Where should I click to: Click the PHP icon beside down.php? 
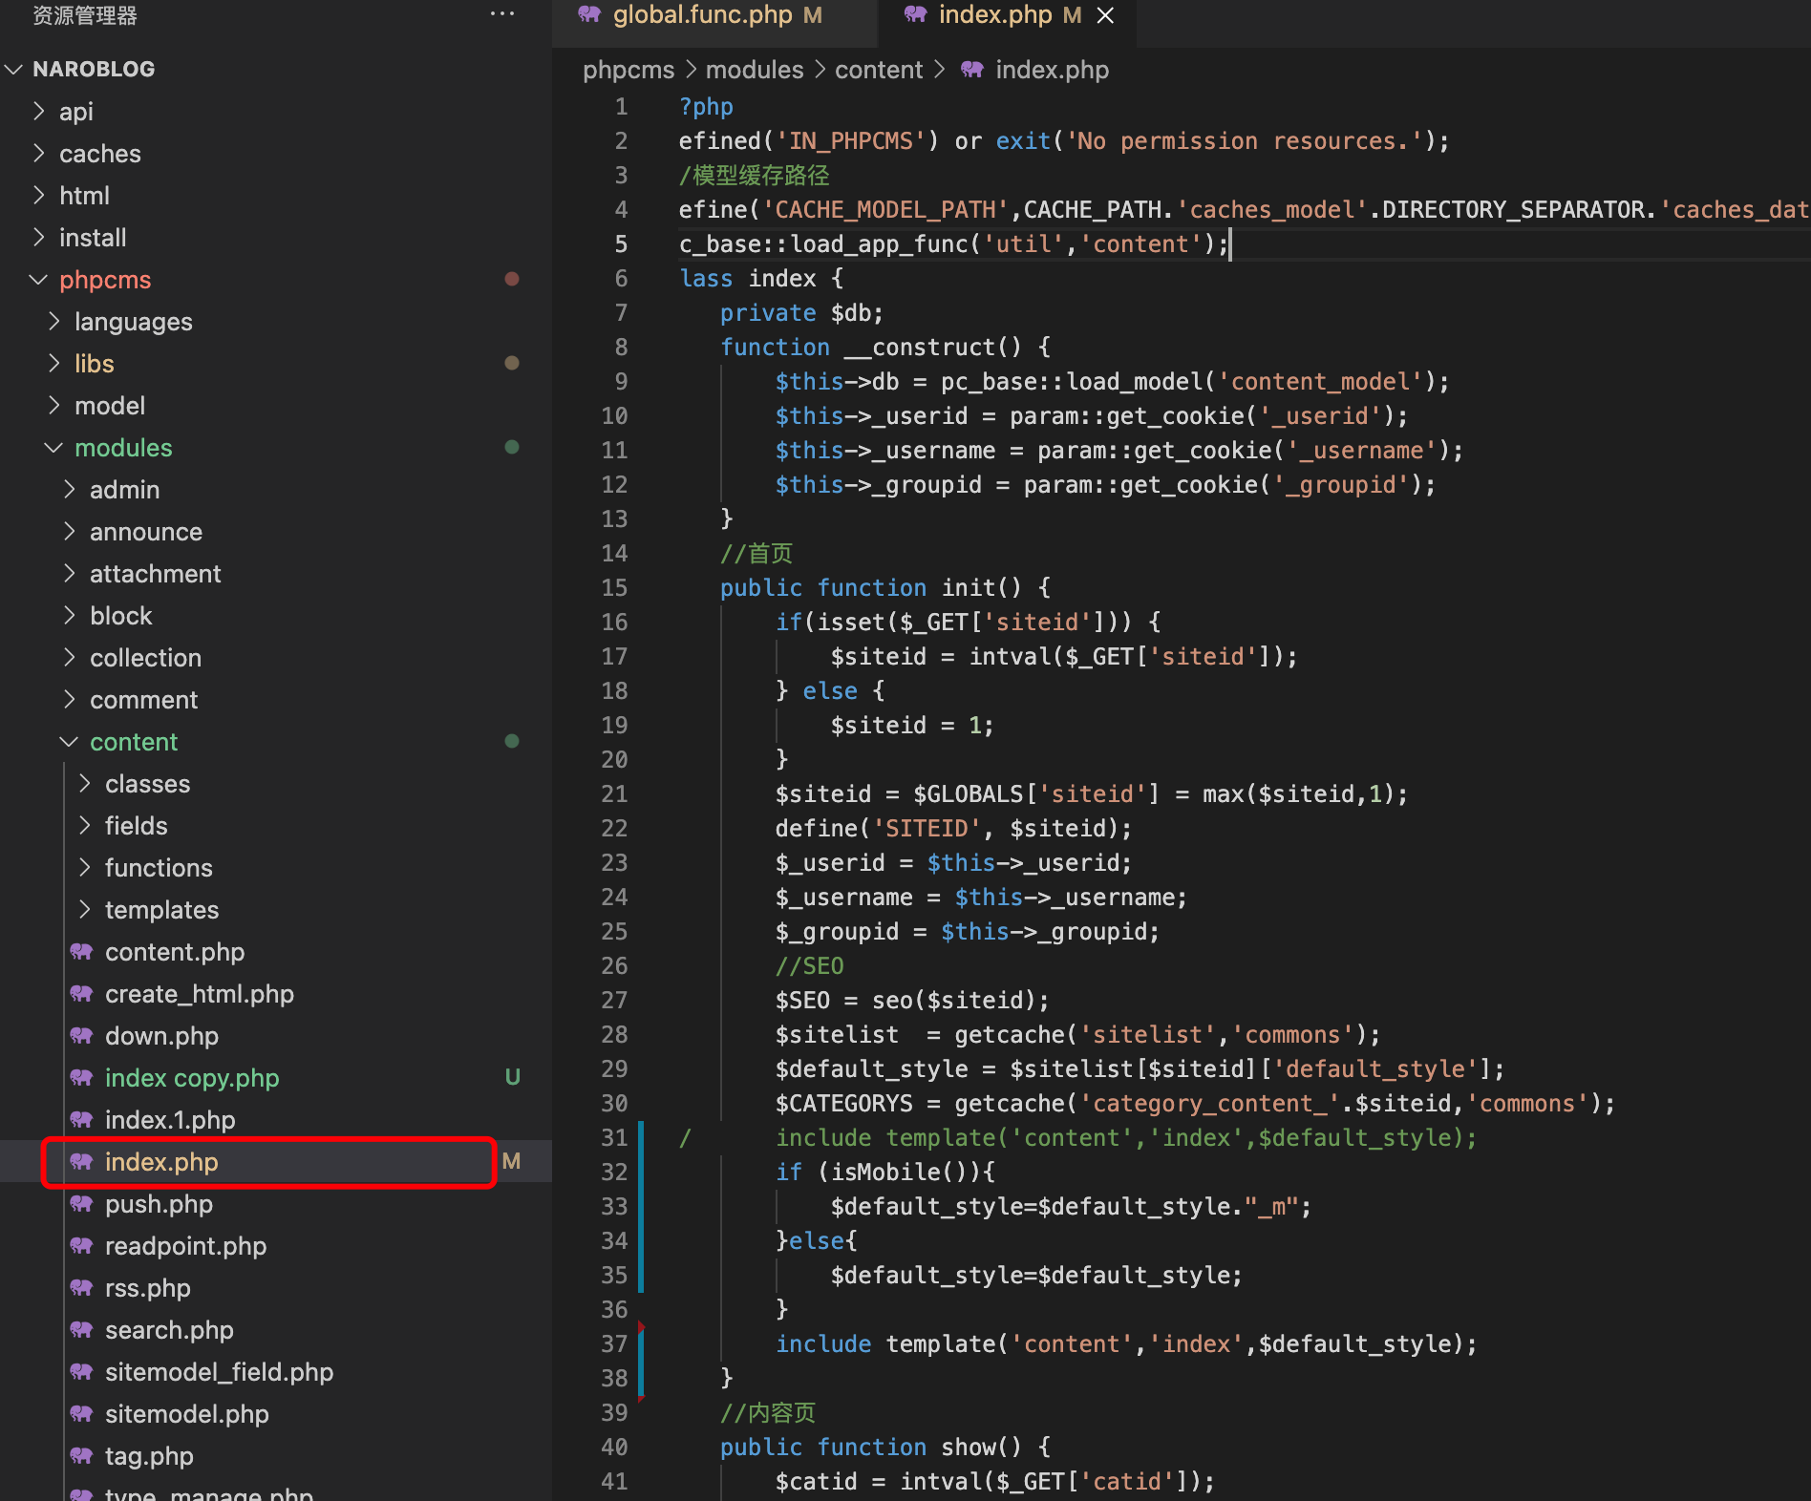coord(81,1036)
